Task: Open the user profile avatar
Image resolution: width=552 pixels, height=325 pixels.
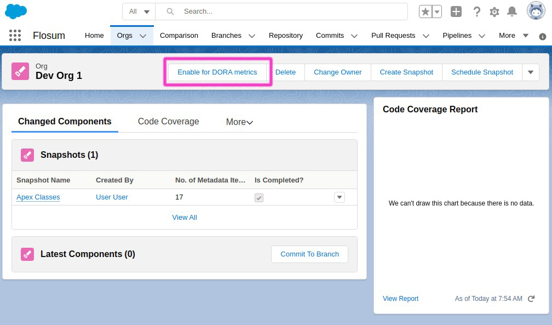Action: click(536, 11)
